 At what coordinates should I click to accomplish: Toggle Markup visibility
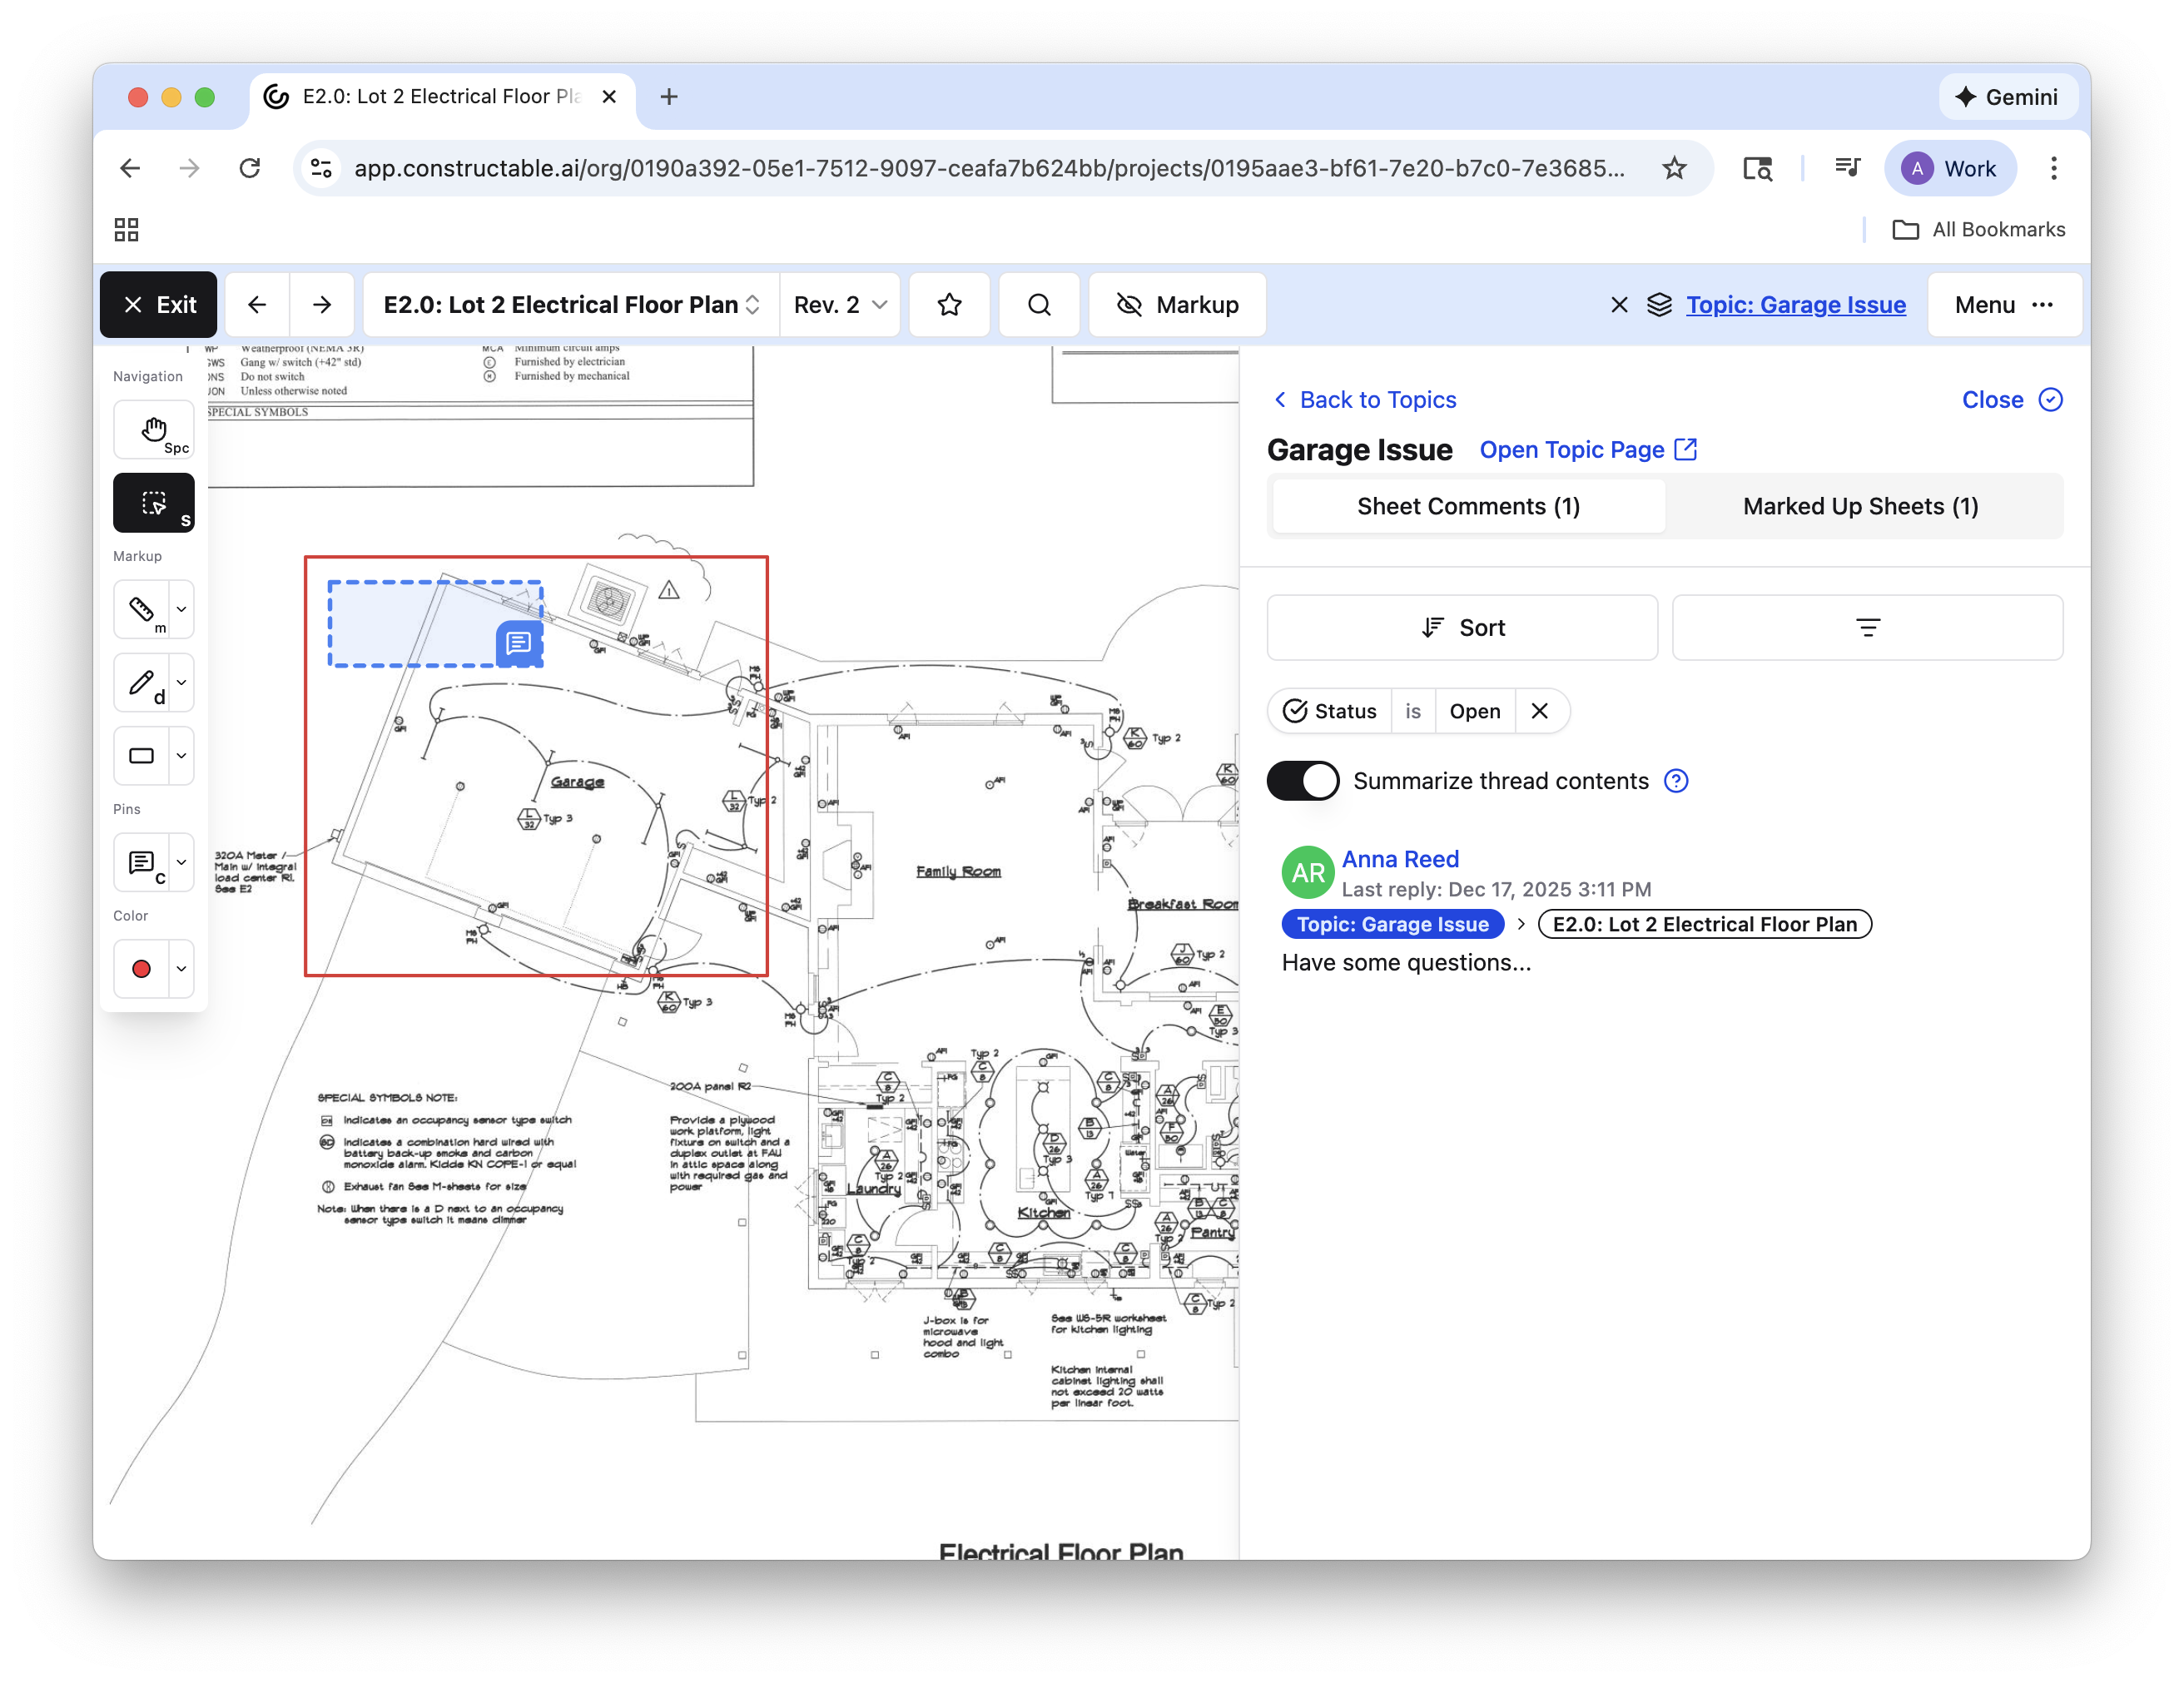click(1177, 305)
